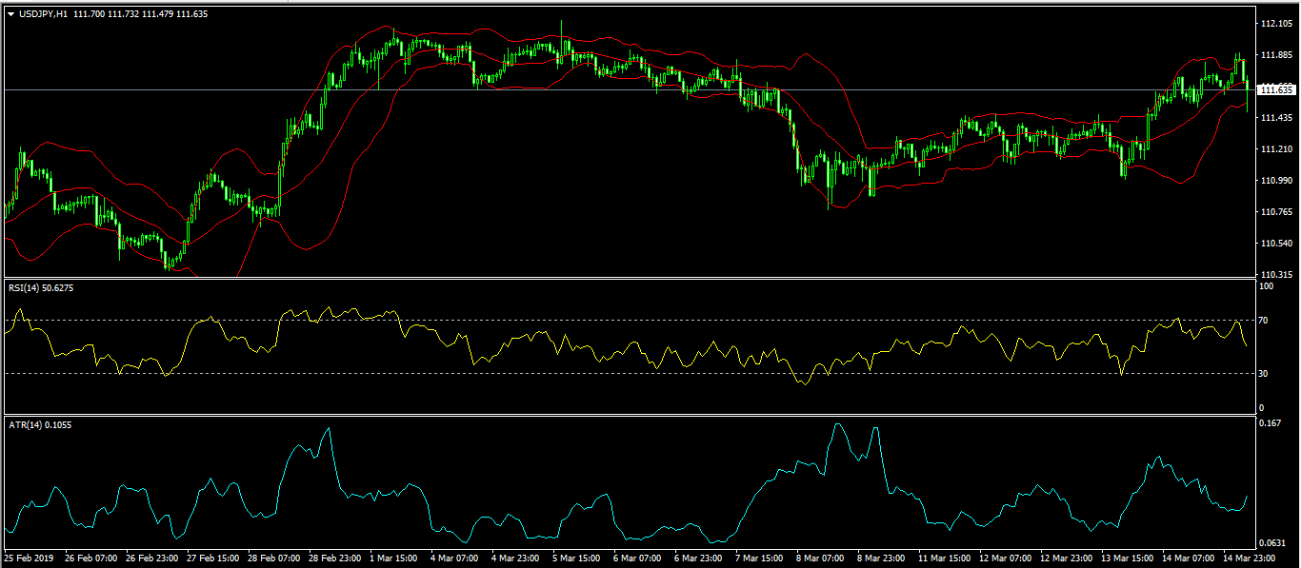Click the 13 Mar 15:00 time label
The width and height of the screenshot is (1301, 568).
coord(1128,558)
